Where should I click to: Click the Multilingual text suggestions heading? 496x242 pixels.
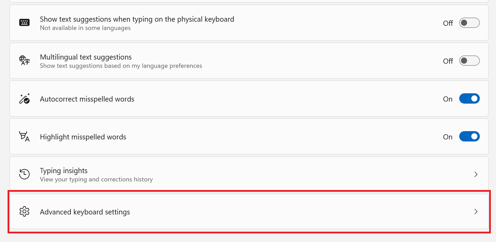(86, 57)
